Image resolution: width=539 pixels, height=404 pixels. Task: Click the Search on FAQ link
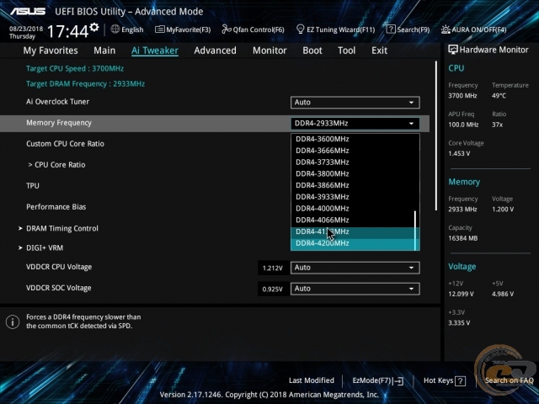509,380
